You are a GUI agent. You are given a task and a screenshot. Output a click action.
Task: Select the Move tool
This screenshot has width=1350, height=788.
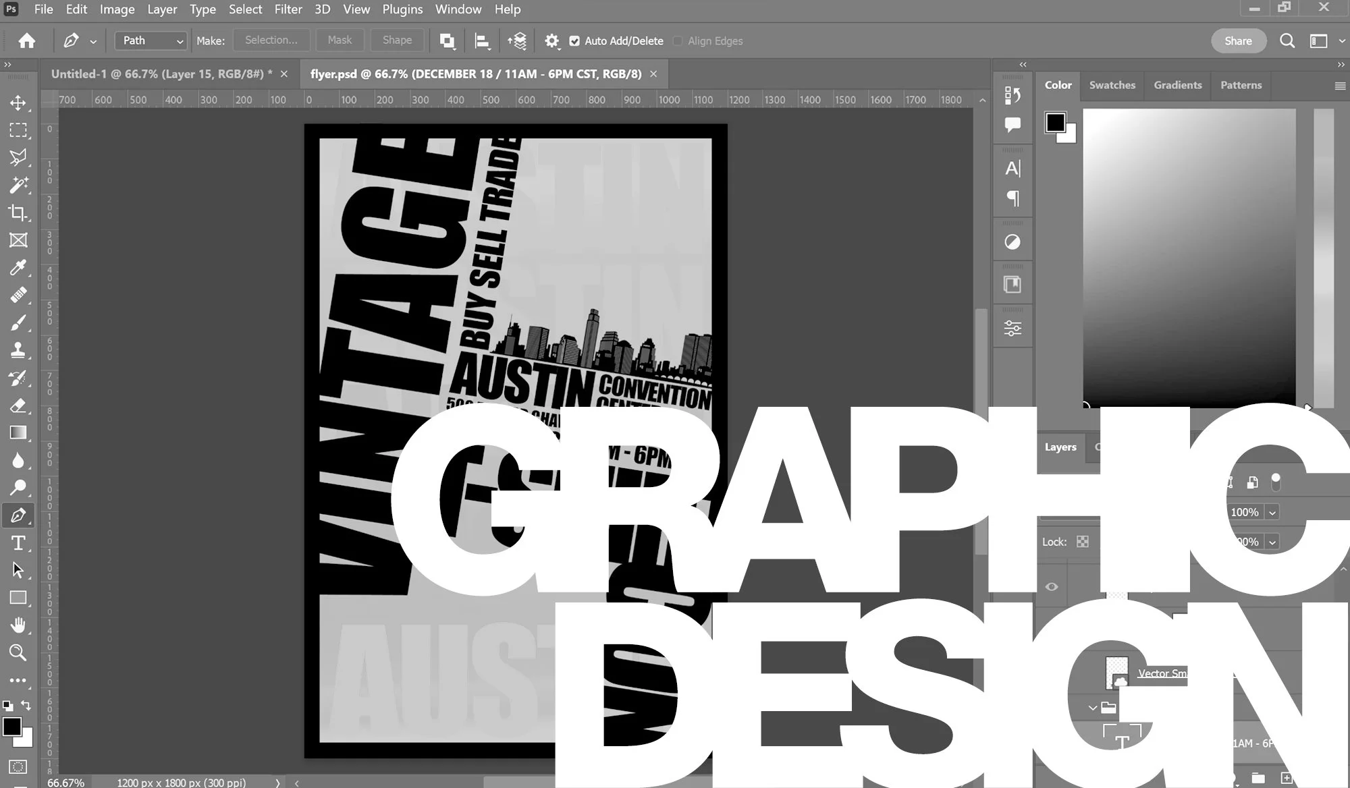pos(18,103)
